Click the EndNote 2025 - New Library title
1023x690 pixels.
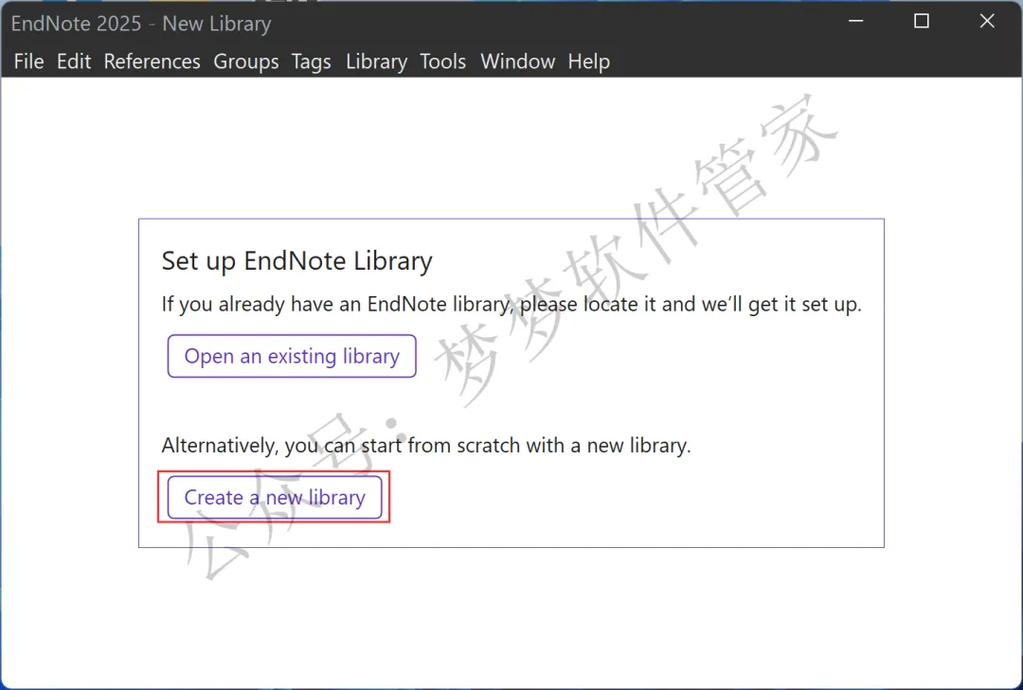point(141,24)
